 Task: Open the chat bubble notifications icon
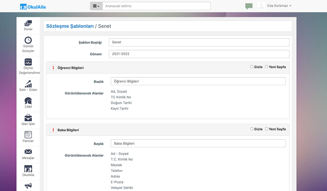249,6
